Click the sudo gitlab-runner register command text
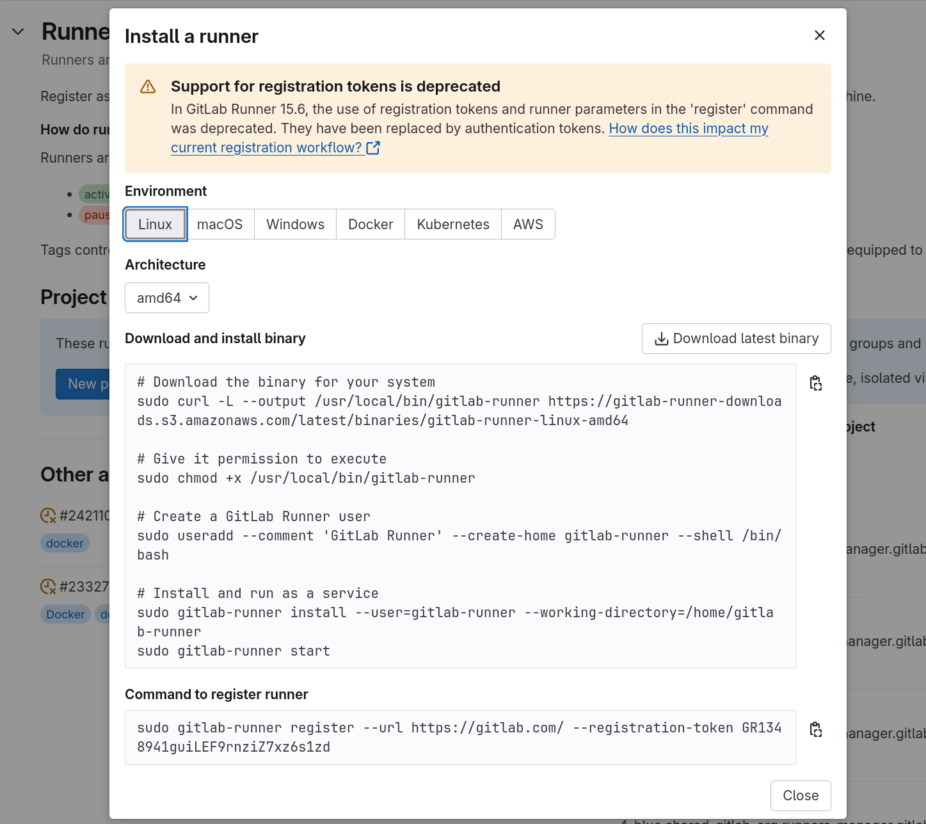926x824 pixels. coord(459,738)
